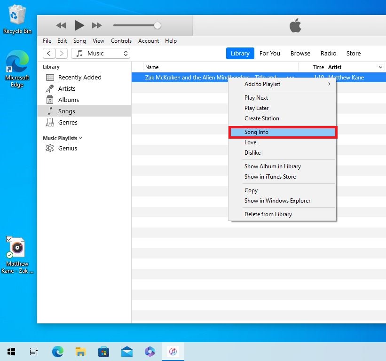Open the Song menu
Image resolution: width=386 pixels, height=361 pixels.
(x=79, y=41)
